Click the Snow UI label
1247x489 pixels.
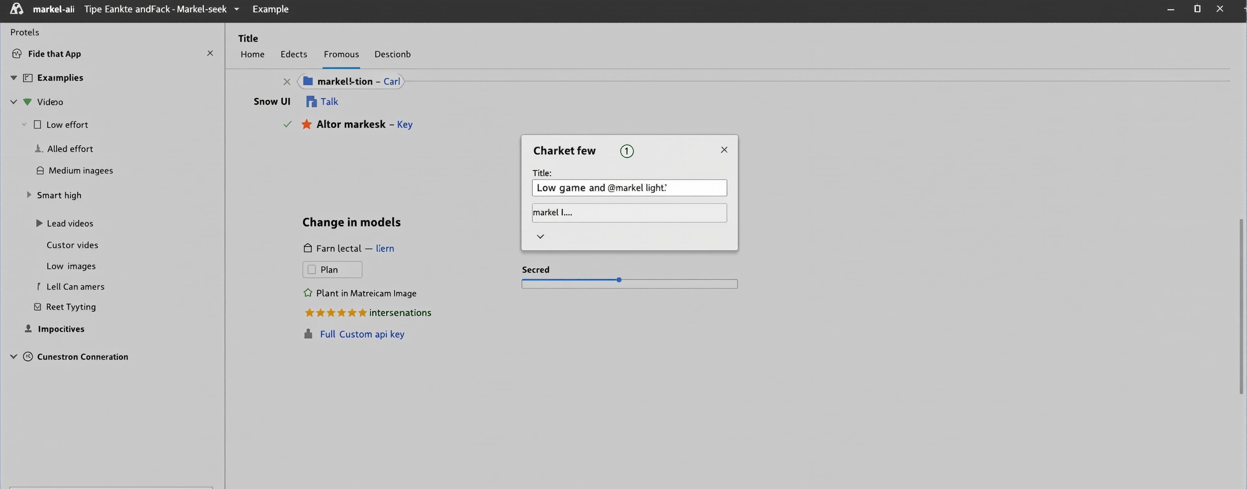(272, 101)
